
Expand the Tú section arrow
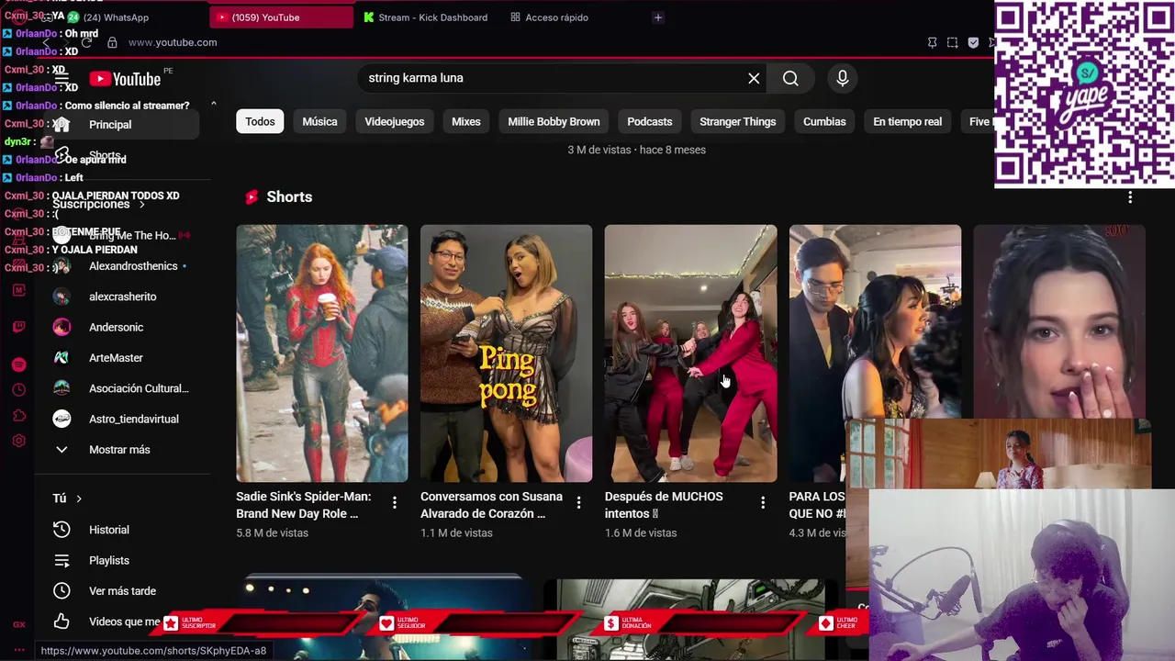point(79,499)
